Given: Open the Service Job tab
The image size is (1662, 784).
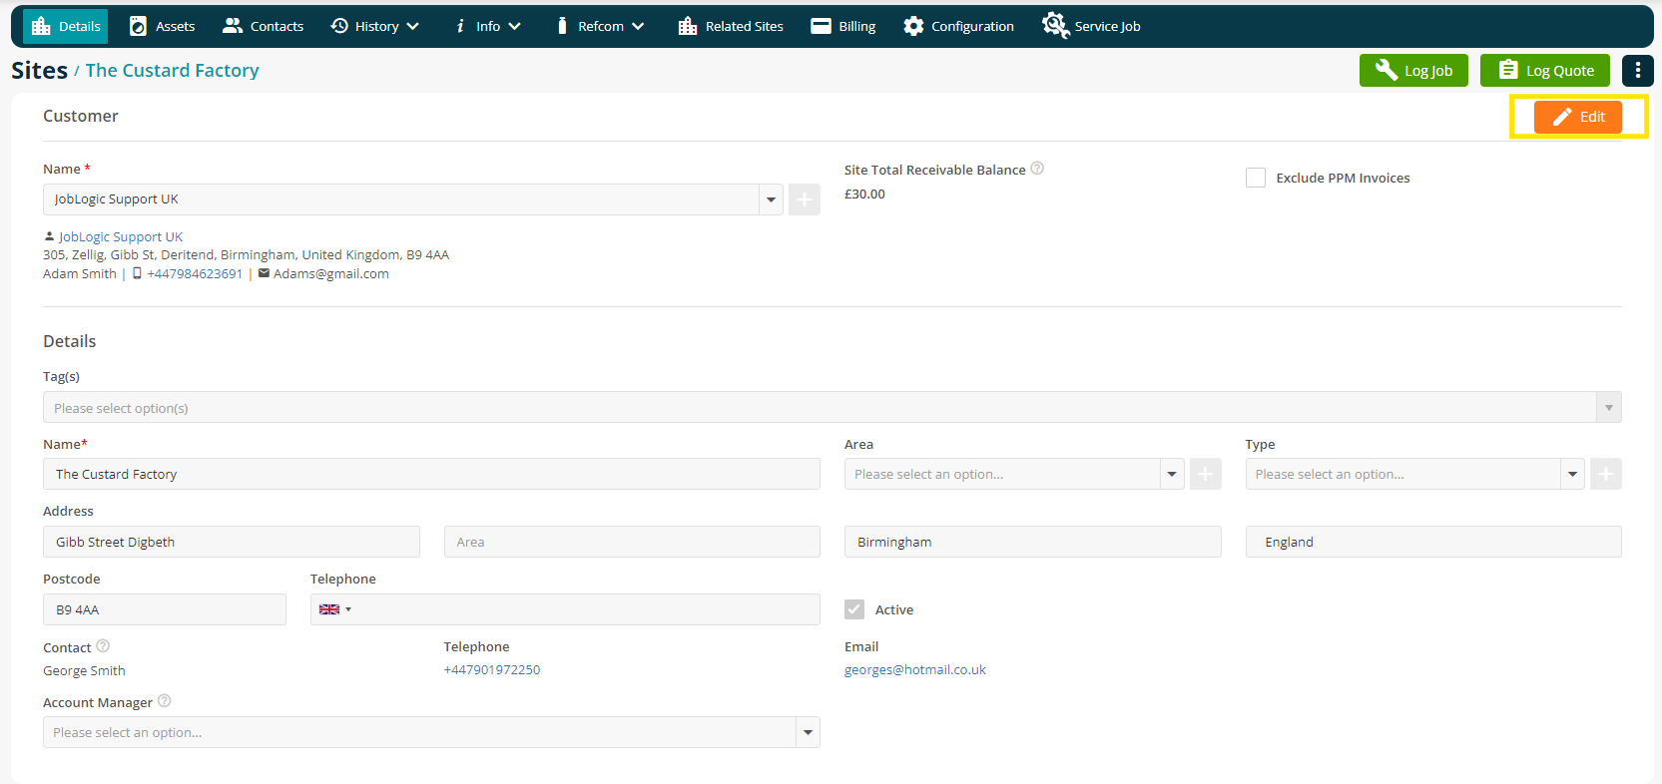Looking at the screenshot, I should point(1091,26).
